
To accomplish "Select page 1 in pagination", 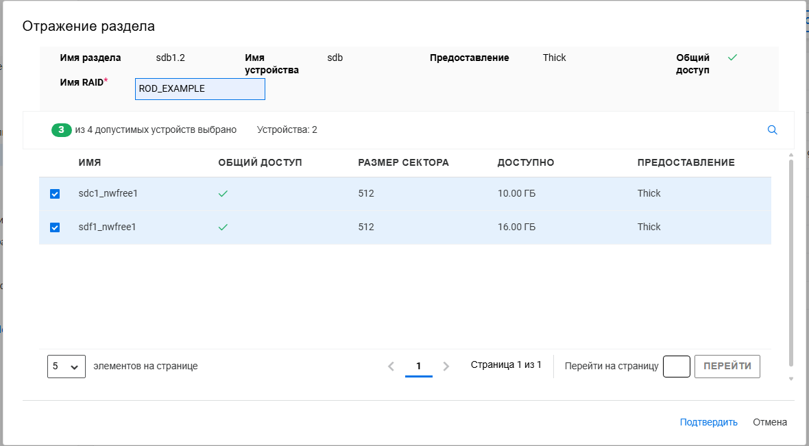I will click(x=418, y=366).
